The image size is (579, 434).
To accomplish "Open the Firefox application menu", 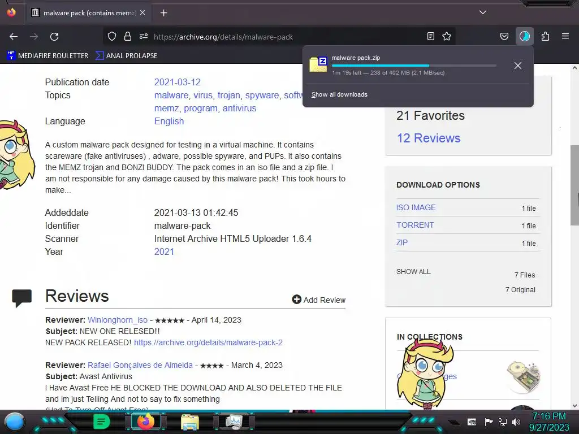I will tap(565, 36).
